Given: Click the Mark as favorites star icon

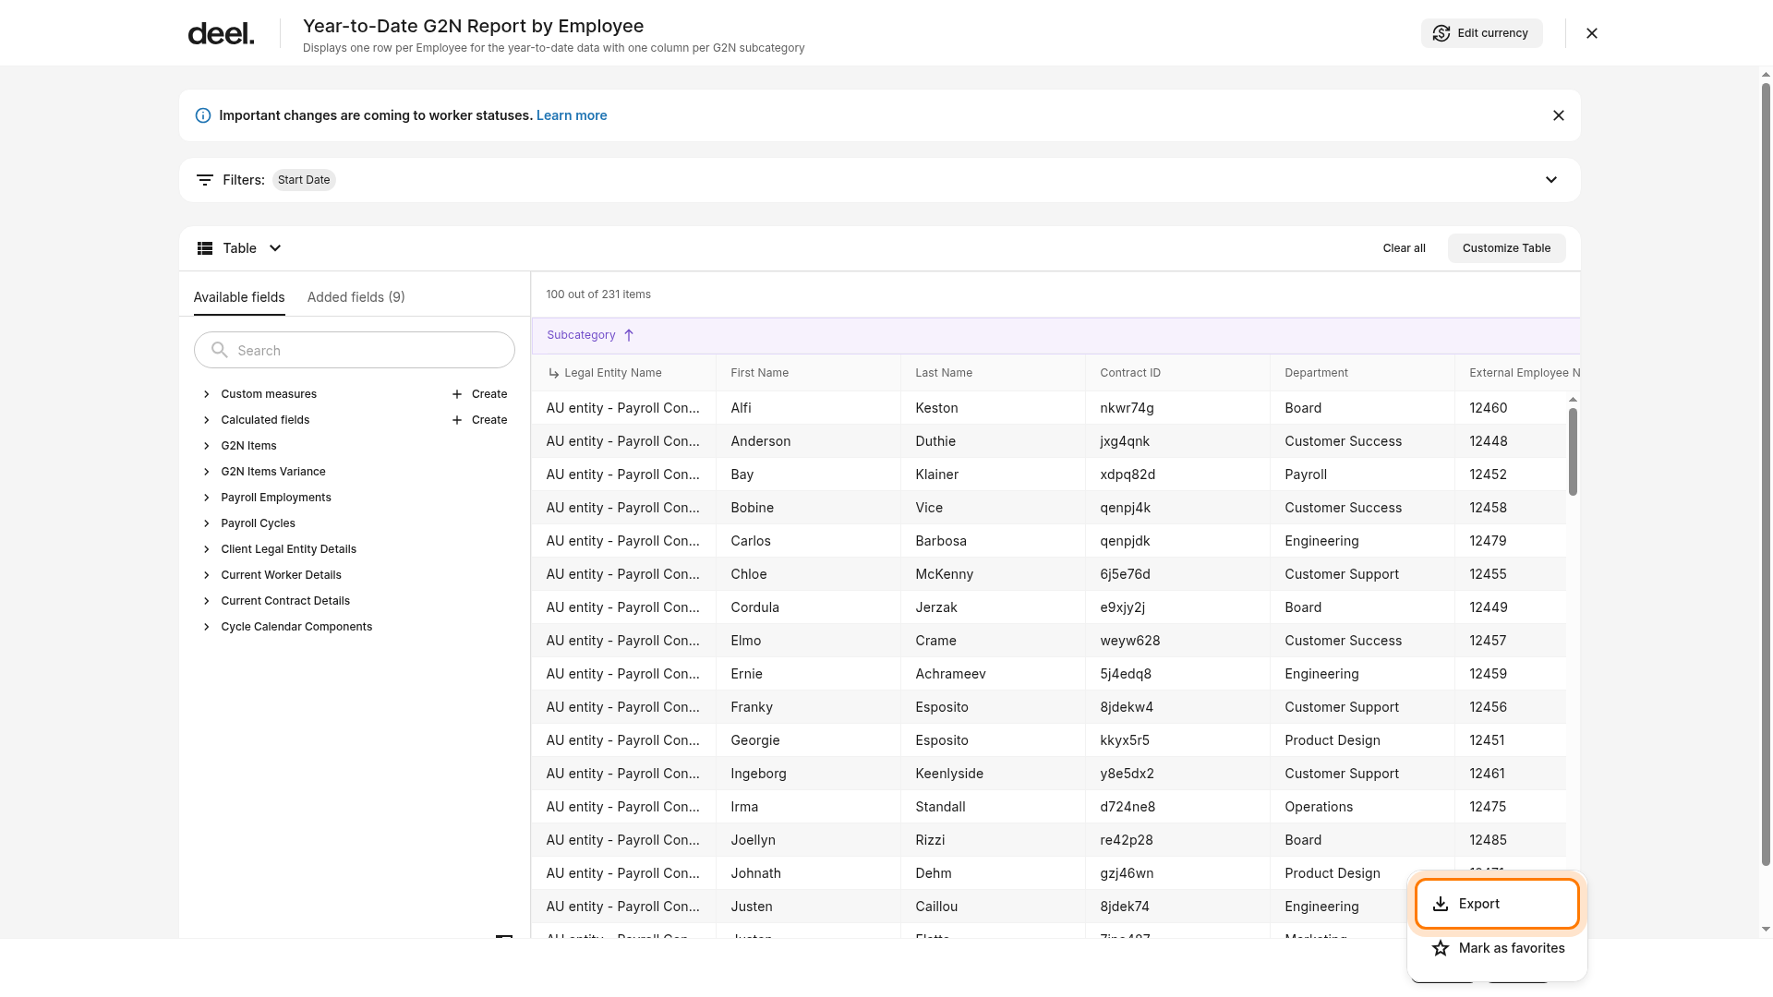Looking at the screenshot, I should click(x=1441, y=948).
